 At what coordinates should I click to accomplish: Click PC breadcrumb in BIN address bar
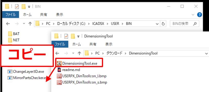pos(48,24)
